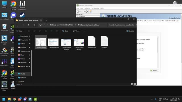Expand This PC in navigation pane
182x102 pixels.
pyautogui.click(x=16, y=74)
